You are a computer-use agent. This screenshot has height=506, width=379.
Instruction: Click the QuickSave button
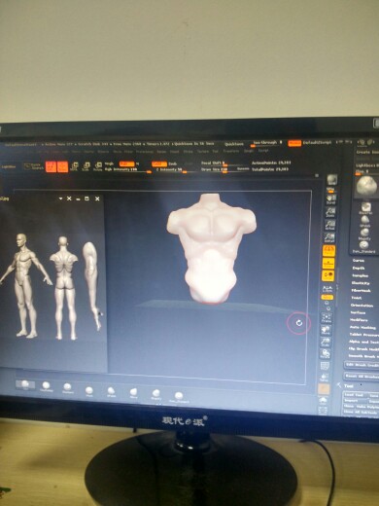(x=234, y=144)
